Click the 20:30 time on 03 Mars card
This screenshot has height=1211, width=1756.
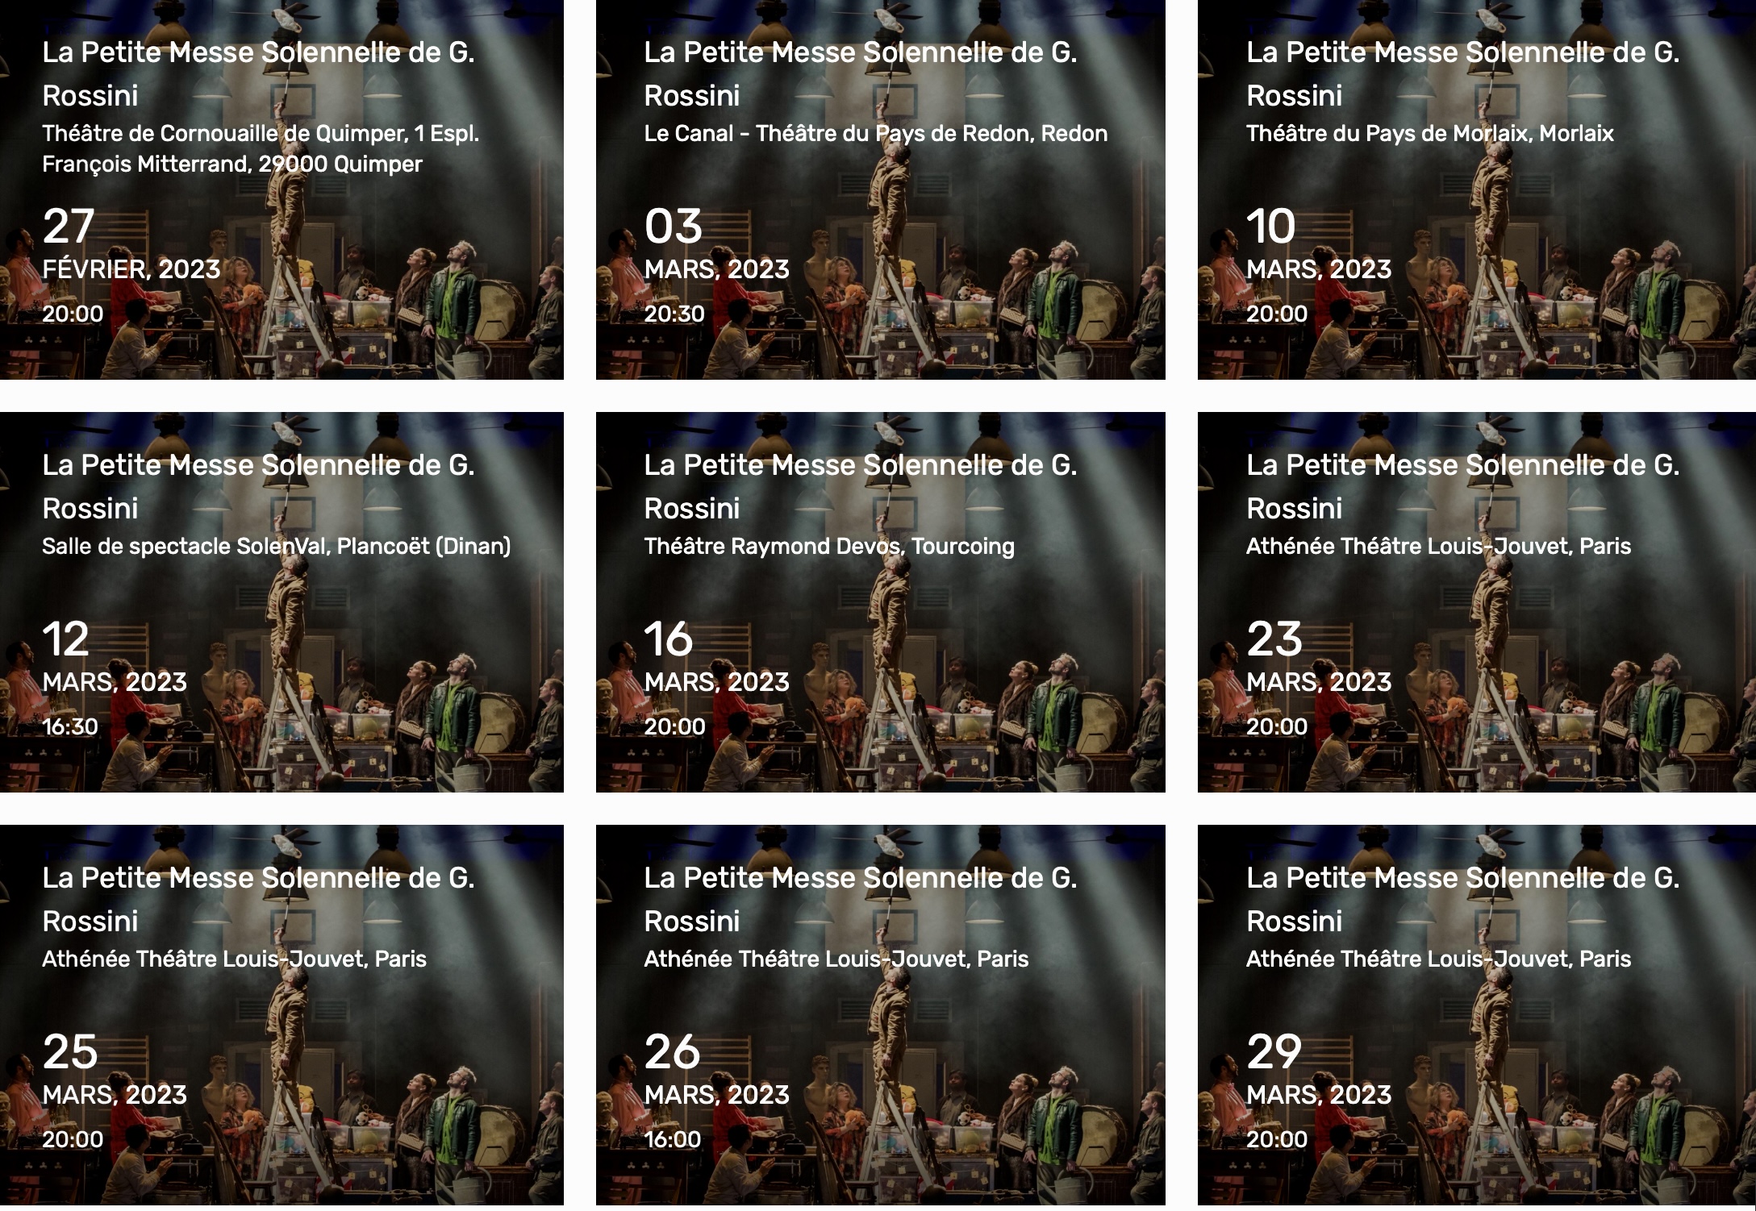(x=674, y=314)
